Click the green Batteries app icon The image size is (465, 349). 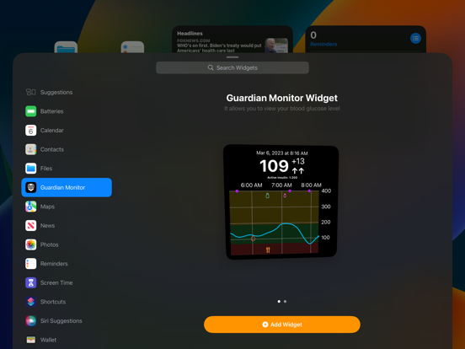tap(30, 111)
